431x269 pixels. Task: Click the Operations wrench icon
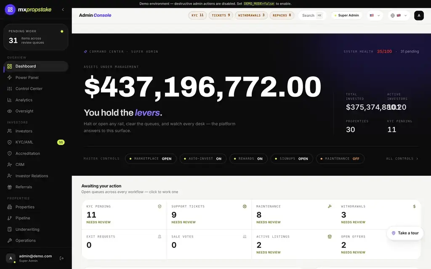click(x=10, y=240)
